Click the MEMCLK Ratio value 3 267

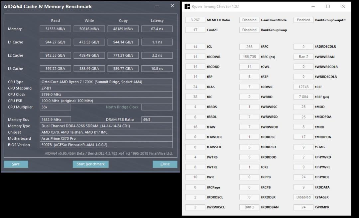click(195, 20)
